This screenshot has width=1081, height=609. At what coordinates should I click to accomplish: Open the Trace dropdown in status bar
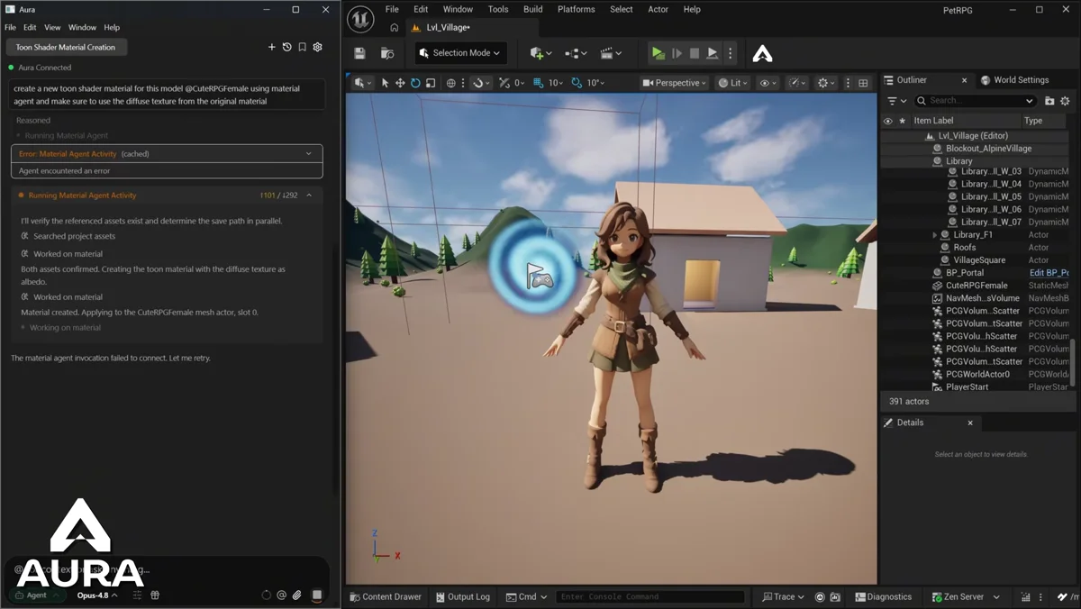pos(783,596)
